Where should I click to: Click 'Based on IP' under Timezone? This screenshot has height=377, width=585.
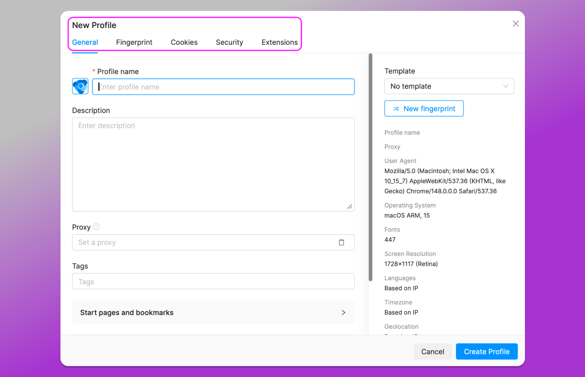click(401, 312)
